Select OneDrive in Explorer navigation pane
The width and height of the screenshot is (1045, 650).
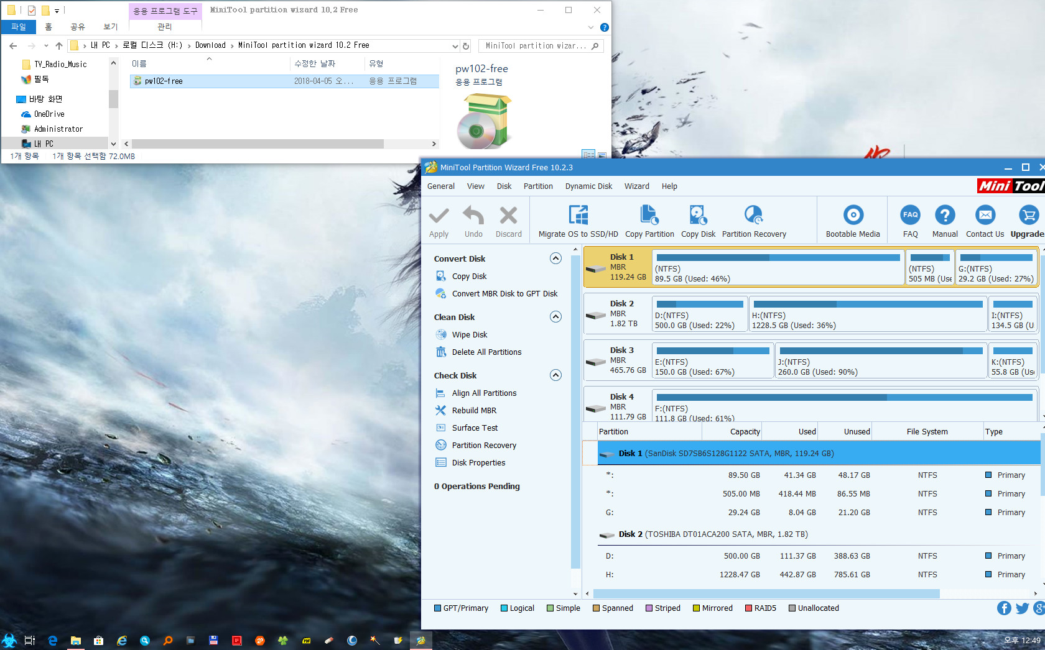tap(49, 114)
